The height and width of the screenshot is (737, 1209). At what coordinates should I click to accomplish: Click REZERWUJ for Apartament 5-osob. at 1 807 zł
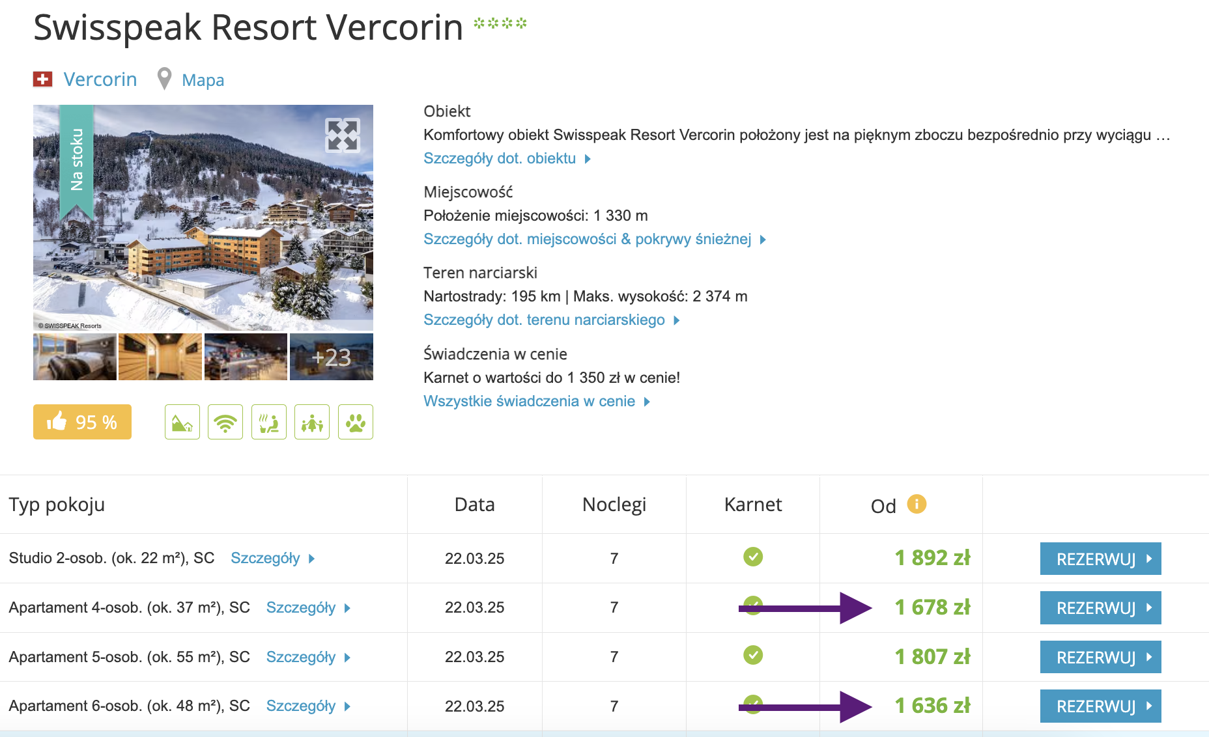click(x=1101, y=657)
